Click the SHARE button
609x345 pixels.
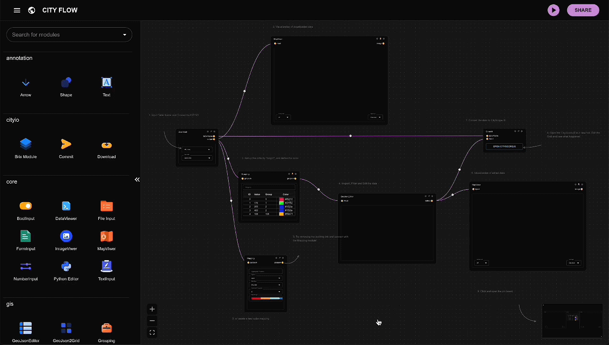coord(583,10)
